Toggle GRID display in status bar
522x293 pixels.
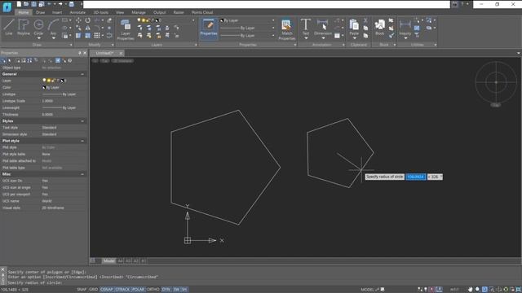click(94, 290)
